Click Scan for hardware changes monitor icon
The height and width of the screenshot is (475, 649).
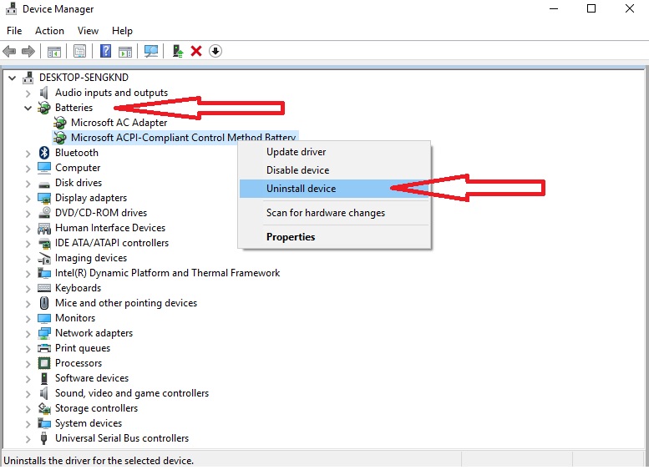point(151,51)
